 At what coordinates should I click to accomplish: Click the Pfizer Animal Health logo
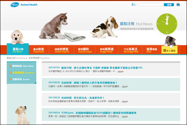(x=24, y=5)
